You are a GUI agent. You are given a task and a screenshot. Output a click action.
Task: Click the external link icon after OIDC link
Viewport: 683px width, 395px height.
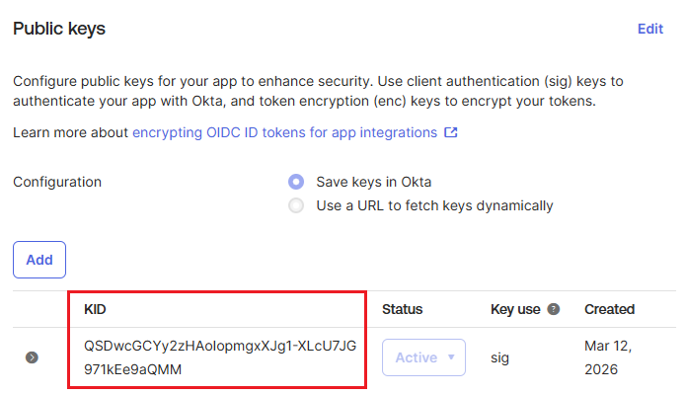(451, 132)
